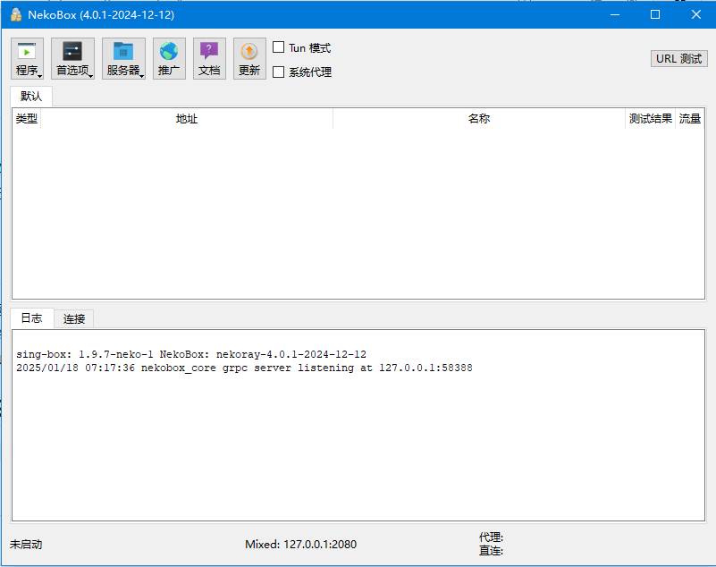Click the NekoBox app icon in the title bar
The height and width of the screenshot is (567, 716).
coord(16,14)
